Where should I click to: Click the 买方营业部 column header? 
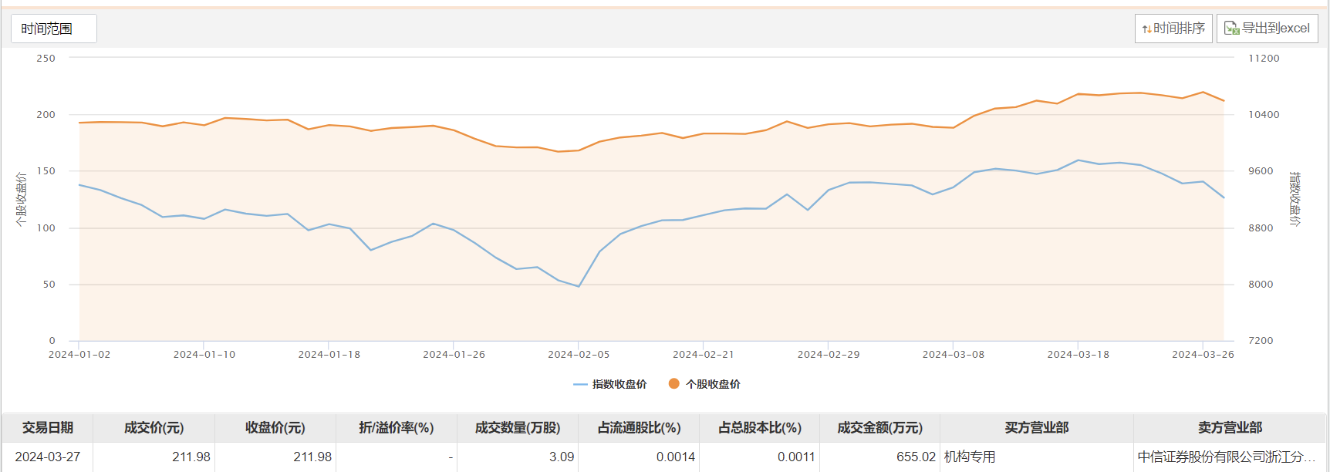[1037, 427]
